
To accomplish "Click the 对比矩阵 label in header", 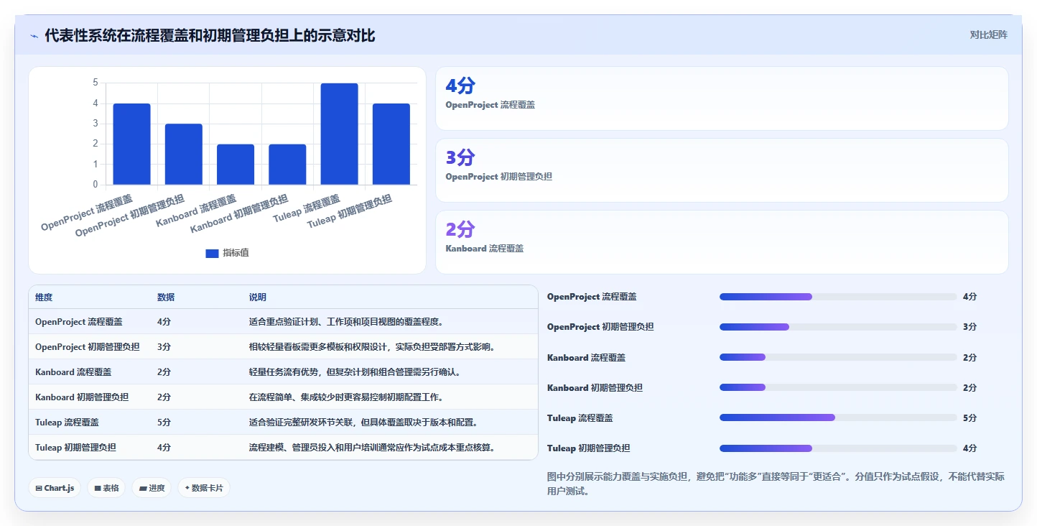I will (988, 35).
